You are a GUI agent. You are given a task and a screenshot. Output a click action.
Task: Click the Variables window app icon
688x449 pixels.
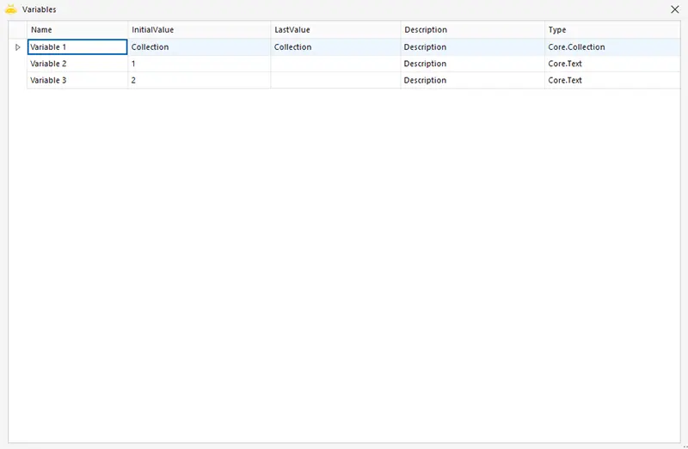pyautogui.click(x=10, y=9)
